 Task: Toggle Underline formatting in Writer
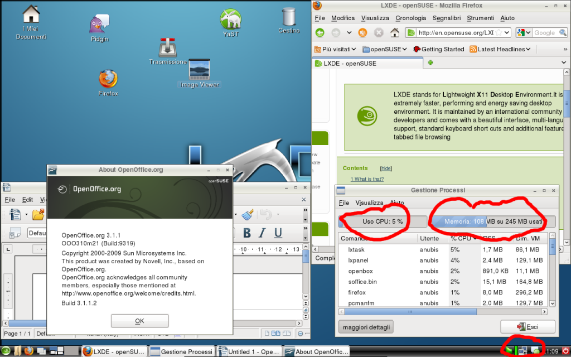pos(278,233)
